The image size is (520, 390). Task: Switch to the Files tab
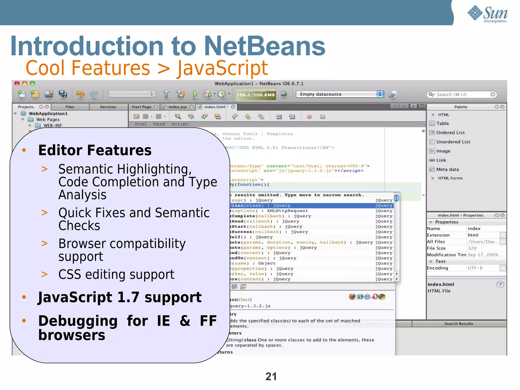click(70, 107)
